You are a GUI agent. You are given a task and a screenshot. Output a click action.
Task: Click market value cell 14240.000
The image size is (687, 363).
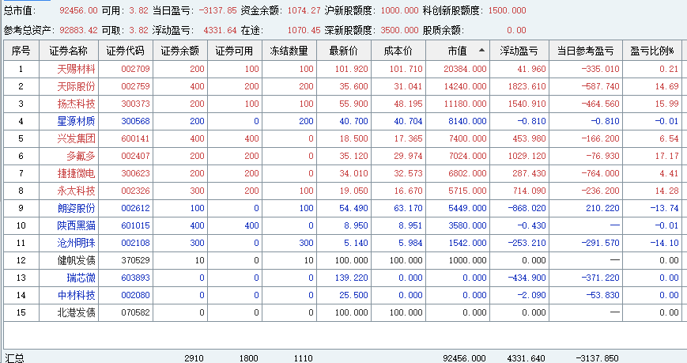tap(465, 86)
